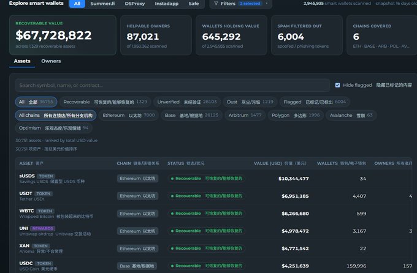Toggle the Hide flagged checkbox

pos(337,85)
